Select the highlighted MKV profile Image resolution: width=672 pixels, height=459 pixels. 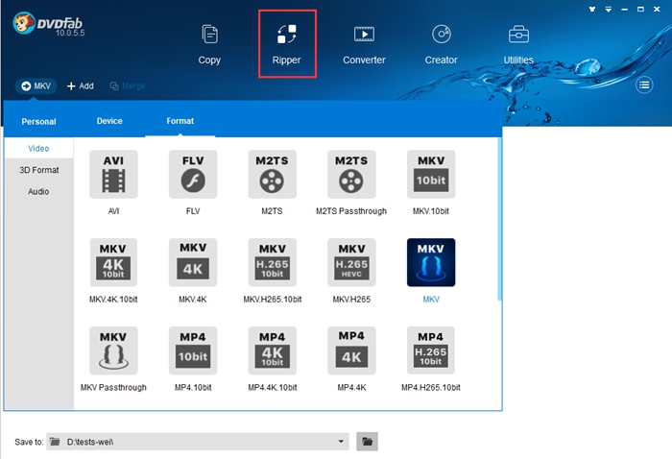click(431, 263)
